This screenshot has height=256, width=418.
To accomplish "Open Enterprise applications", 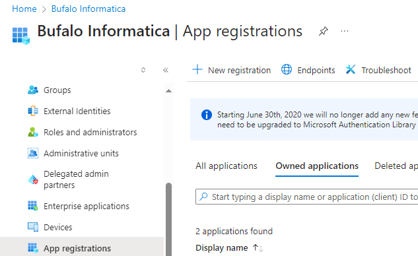I will coord(87,206).
